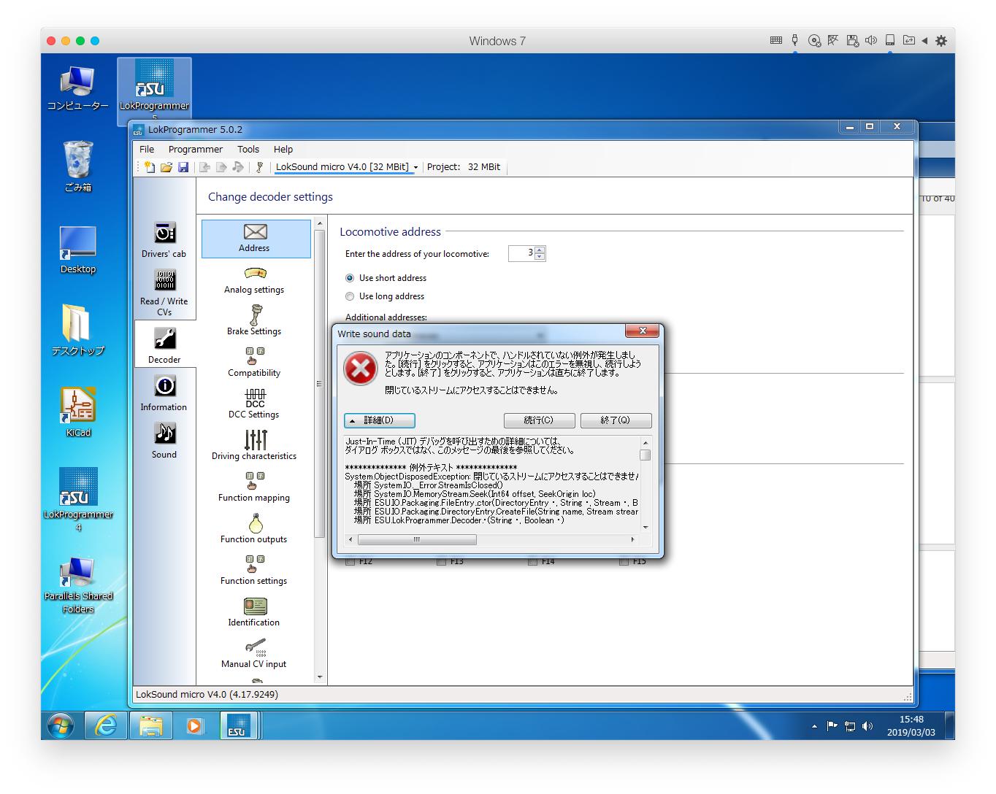The height and width of the screenshot is (794, 996).
Task: Click 終了(Q) to quit the application
Action: pyautogui.click(x=616, y=420)
